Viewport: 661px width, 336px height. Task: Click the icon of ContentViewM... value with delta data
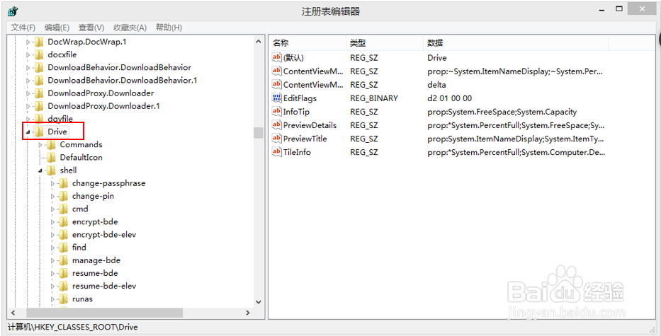click(x=276, y=85)
